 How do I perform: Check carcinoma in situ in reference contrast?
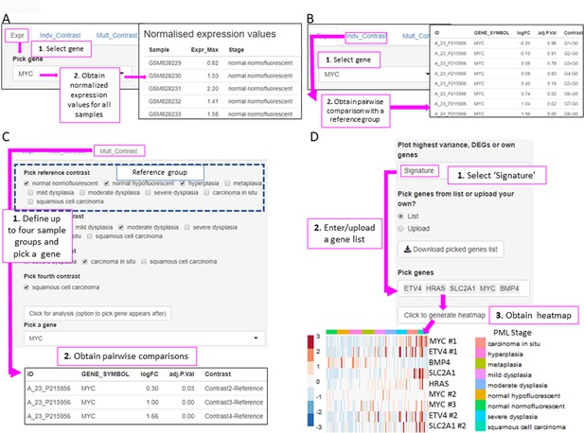(x=206, y=193)
